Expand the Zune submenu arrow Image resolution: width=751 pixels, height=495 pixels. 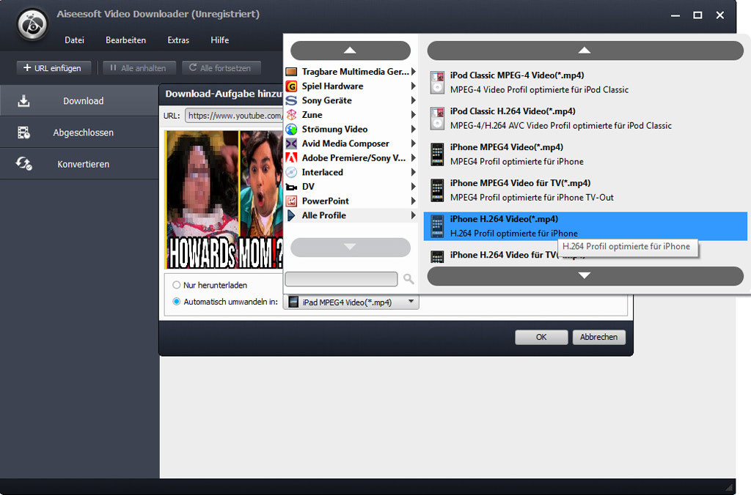414,115
